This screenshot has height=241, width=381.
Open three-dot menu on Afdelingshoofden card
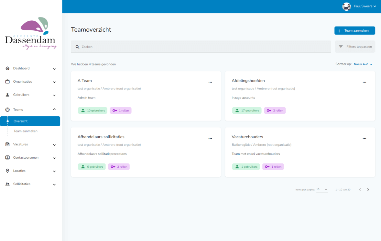coord(364,82)
